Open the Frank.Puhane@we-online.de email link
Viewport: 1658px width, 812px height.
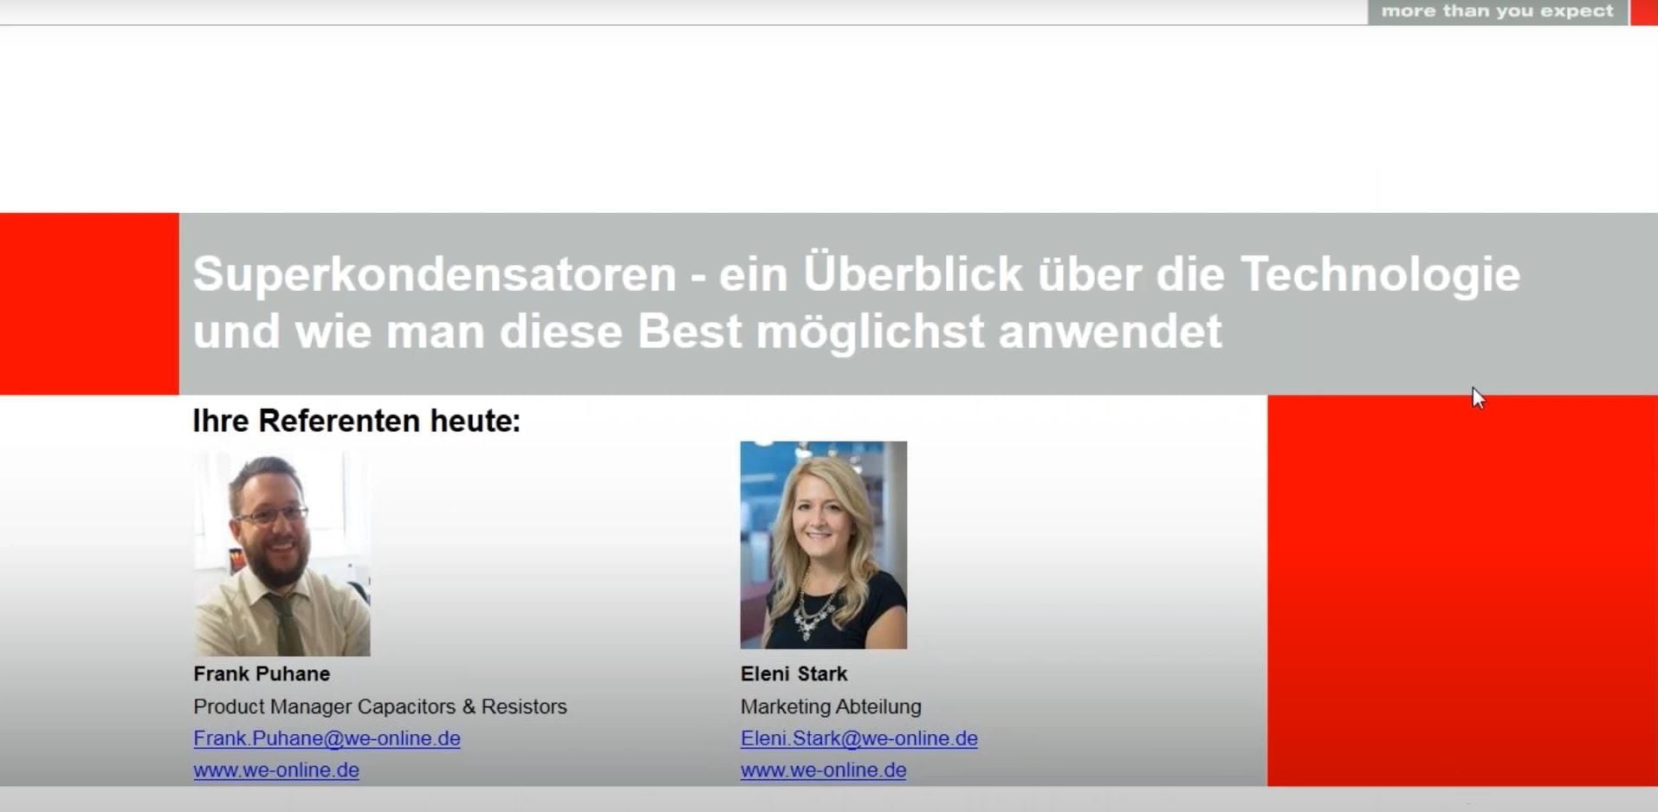point(327,738)
